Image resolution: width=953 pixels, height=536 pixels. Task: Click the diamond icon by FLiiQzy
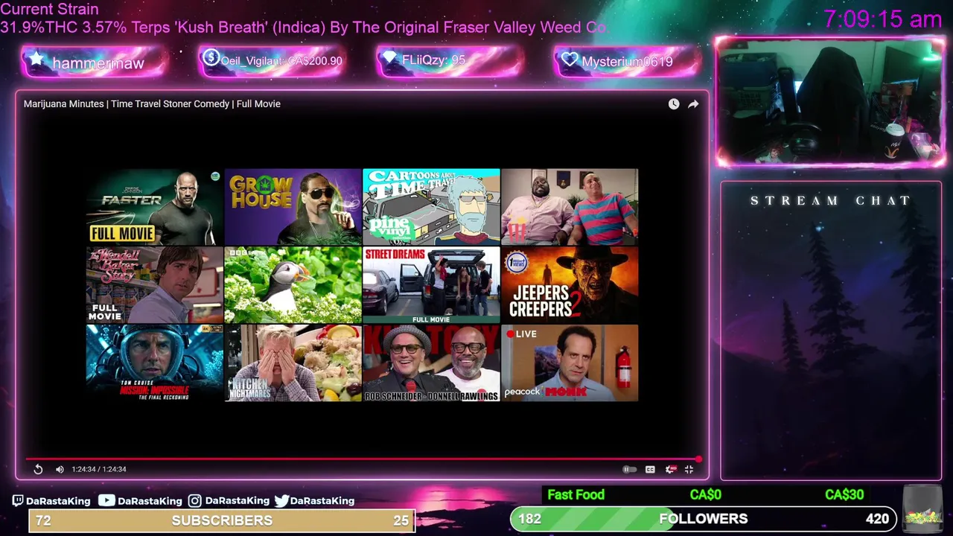click(x=389, y=57)
